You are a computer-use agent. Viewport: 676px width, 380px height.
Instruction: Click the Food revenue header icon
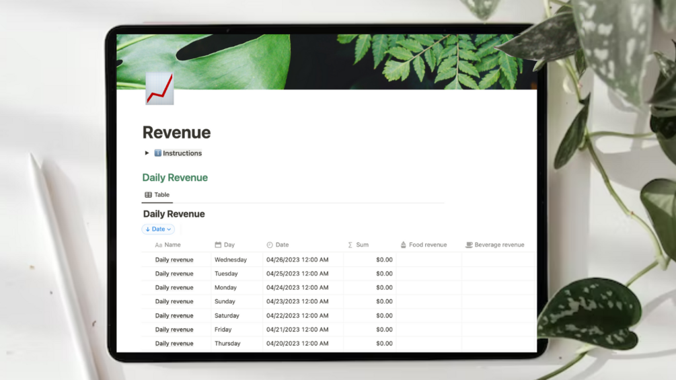point(403,245)
